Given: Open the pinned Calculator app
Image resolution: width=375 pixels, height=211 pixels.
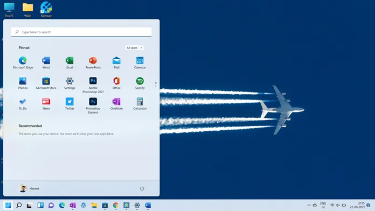Looking at the screenshot, I should pos(140,104).
